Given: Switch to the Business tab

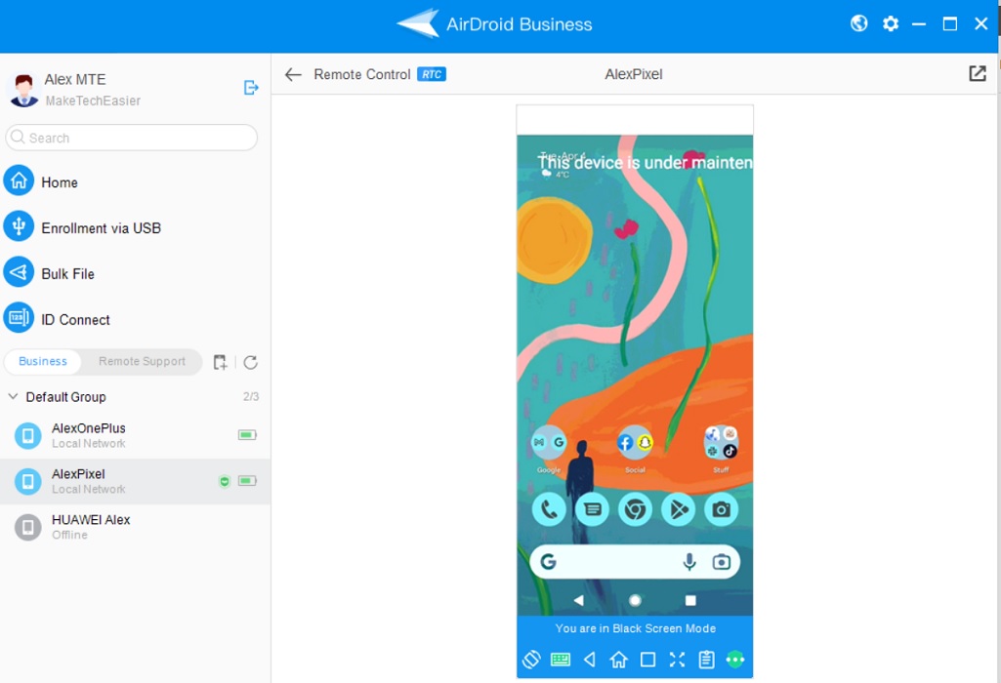Looking at the screenshot, I should [43, 362].
